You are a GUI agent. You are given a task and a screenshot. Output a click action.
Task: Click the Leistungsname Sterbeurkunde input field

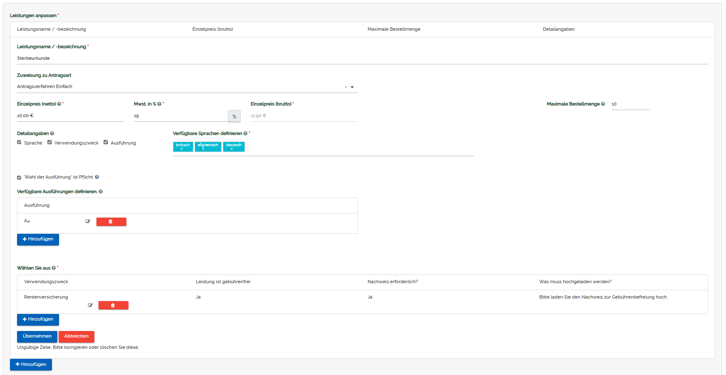pos(362,58)
